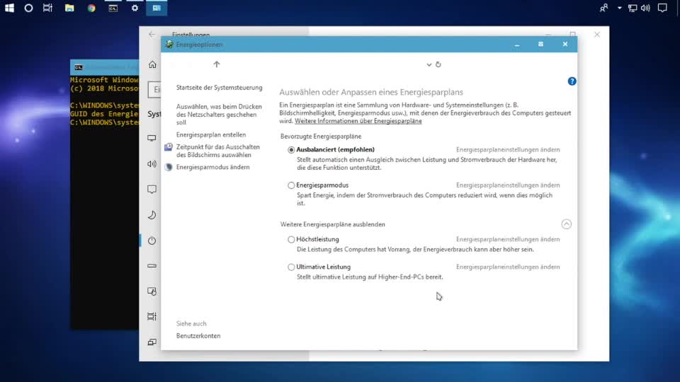
Task: Select the Höchstleistung power plan
Action: (x=291, y=240)
